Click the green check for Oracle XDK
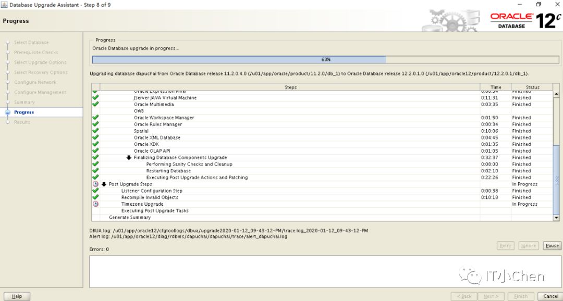563x301 pixels. coord(95,144)
